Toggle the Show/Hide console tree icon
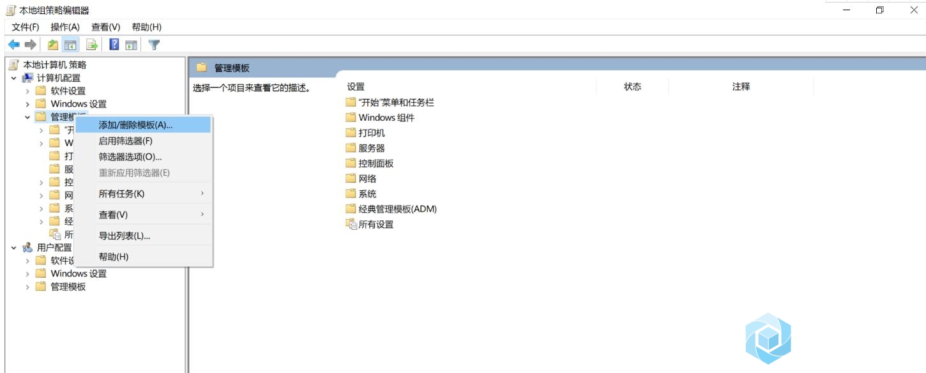Viewport: 926px width, 373px height. (x=70, y=45)
